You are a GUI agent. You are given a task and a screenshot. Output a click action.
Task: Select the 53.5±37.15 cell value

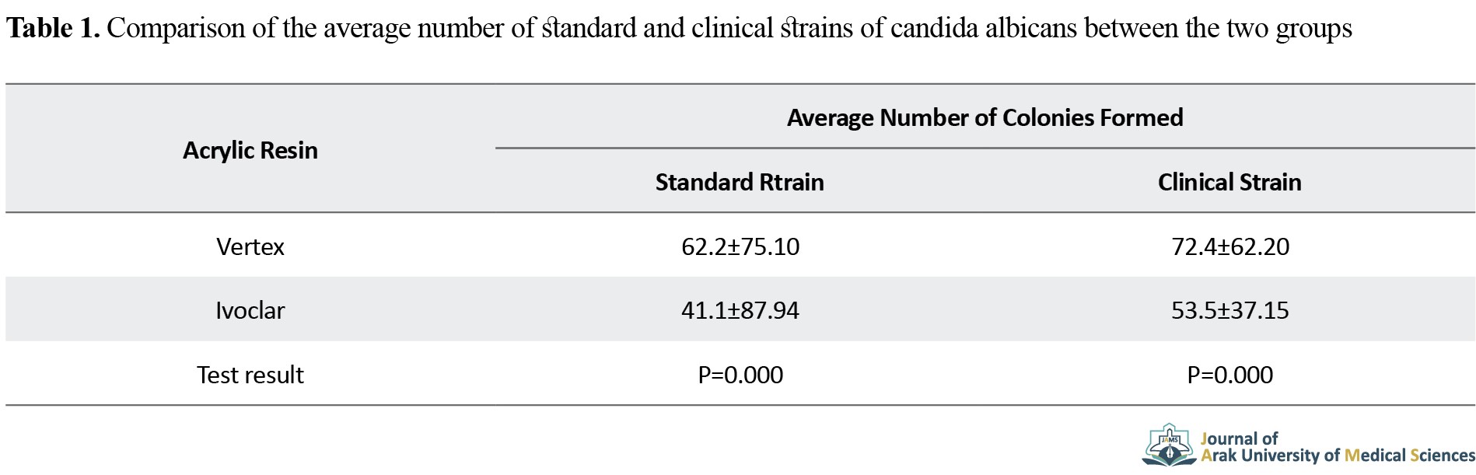click(1230, 310)
